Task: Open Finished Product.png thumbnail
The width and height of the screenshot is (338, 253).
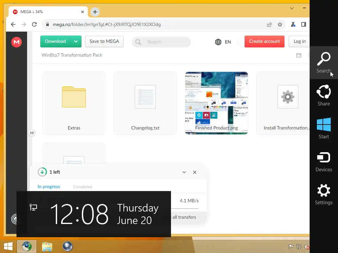Action: pos(217,103)
